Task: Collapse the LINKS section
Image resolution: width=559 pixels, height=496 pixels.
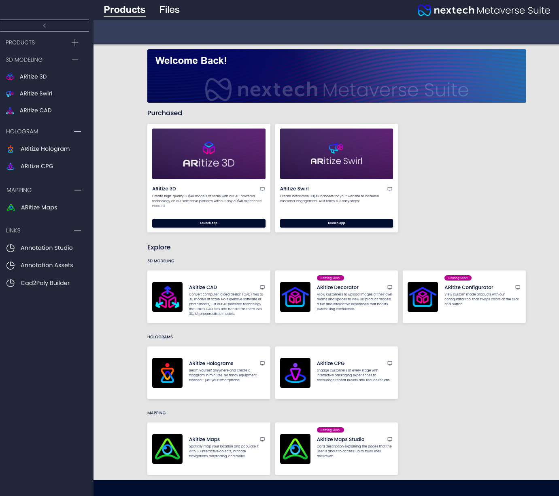Action: coord(78,230)
